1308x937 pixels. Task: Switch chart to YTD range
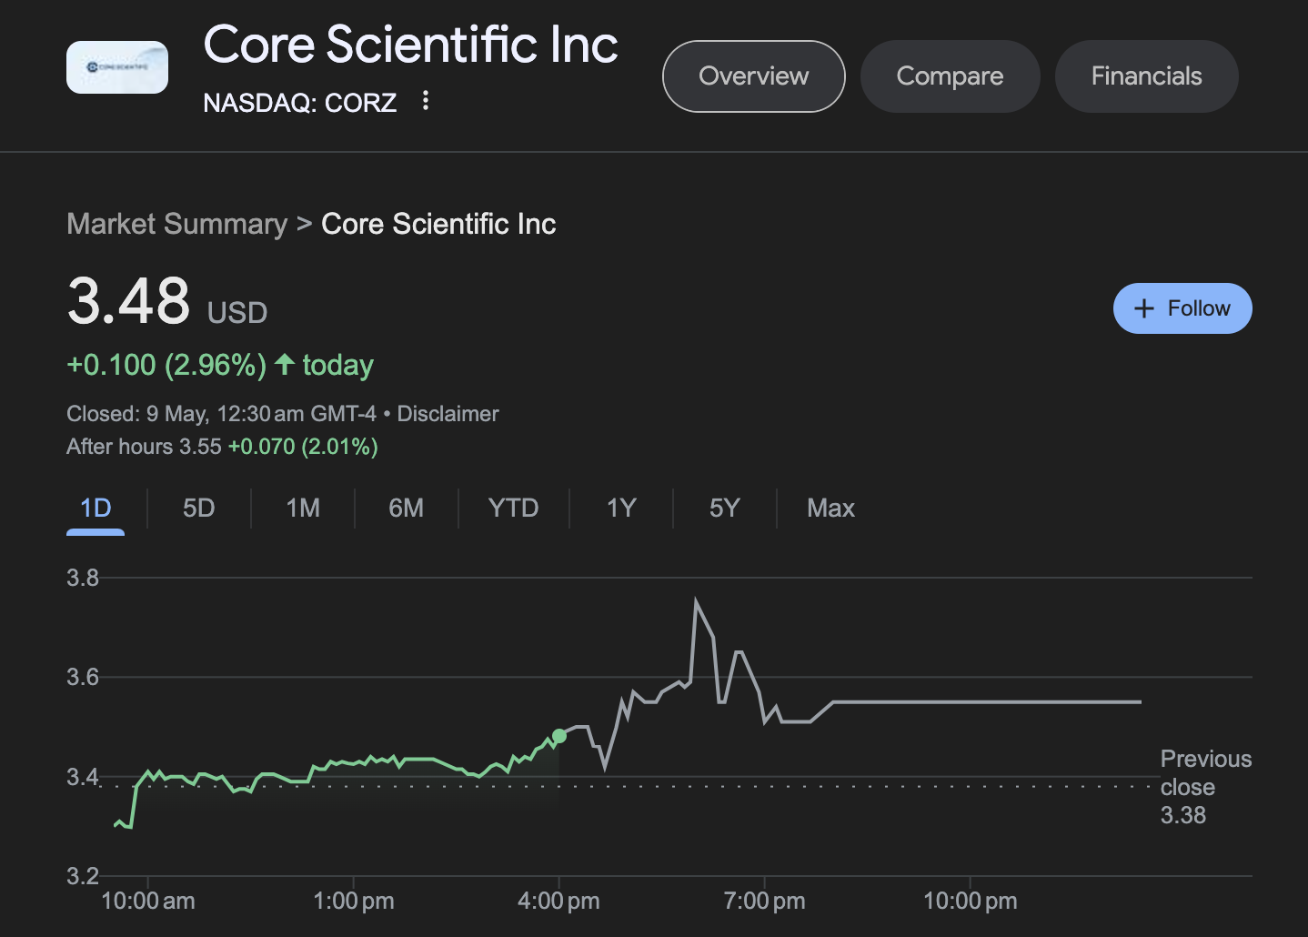pyautogui.click(x=513, y=508)
